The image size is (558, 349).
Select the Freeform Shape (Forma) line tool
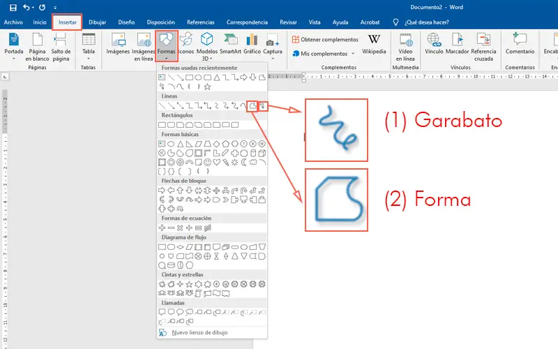(x=252, y=106)
